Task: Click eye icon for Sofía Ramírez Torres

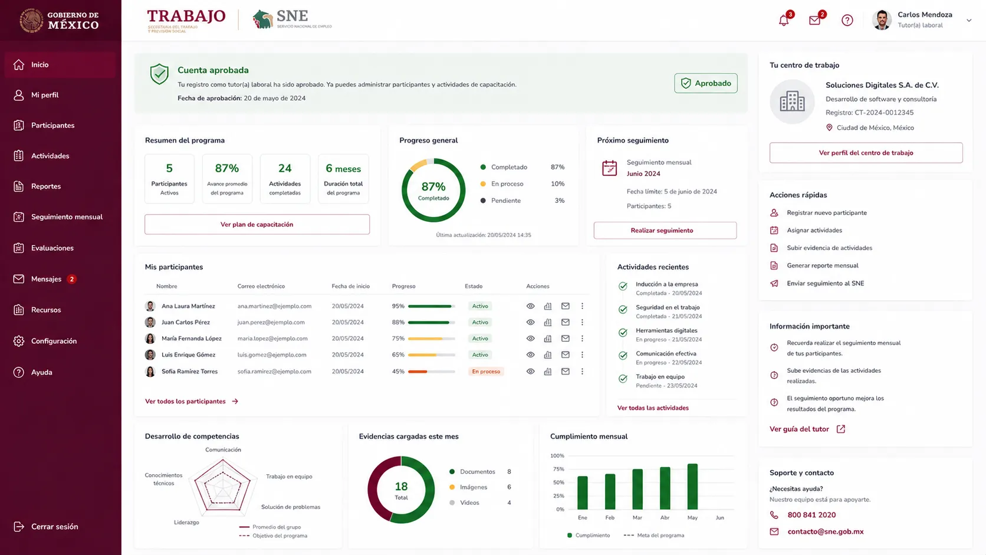Action: [531, 372]
